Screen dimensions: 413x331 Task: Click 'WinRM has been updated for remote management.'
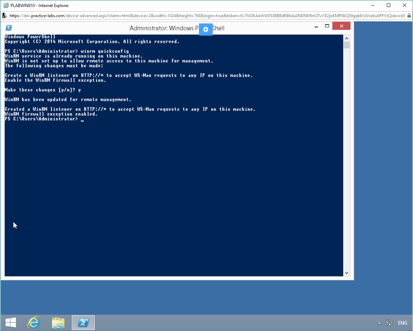(68, 99)
